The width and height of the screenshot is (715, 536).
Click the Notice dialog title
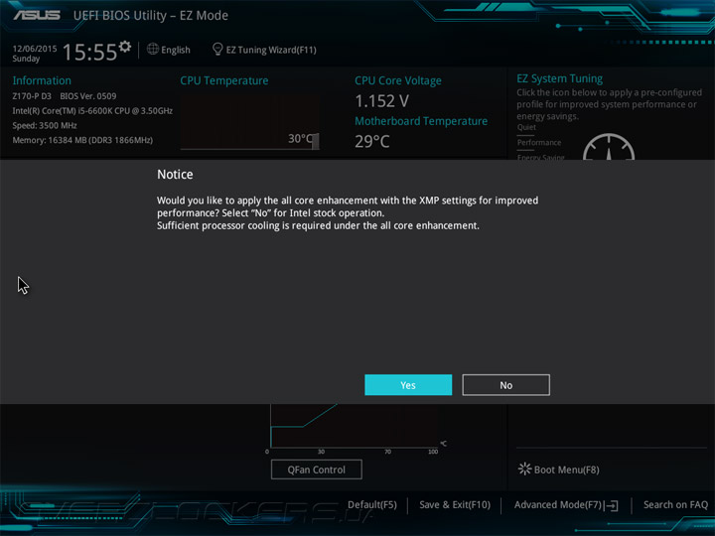(175, 174)
